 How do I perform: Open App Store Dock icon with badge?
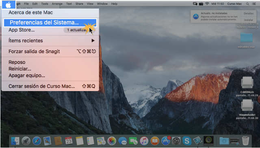tap(165, 141)
